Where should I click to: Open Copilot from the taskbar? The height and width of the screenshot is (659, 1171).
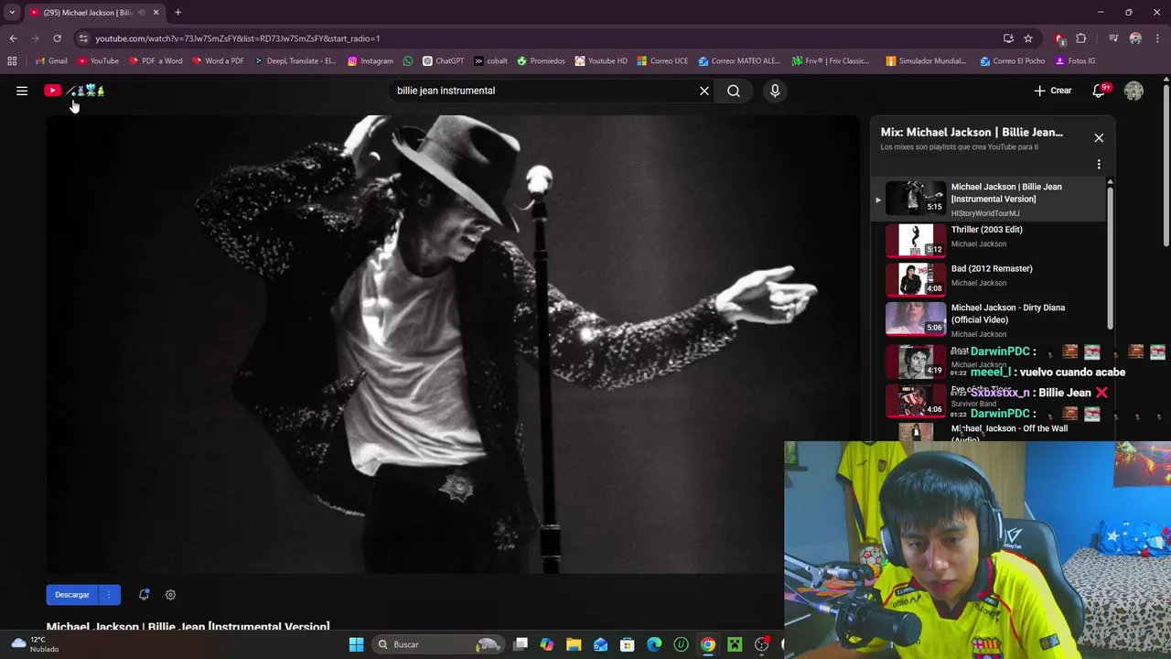[547, 644]
